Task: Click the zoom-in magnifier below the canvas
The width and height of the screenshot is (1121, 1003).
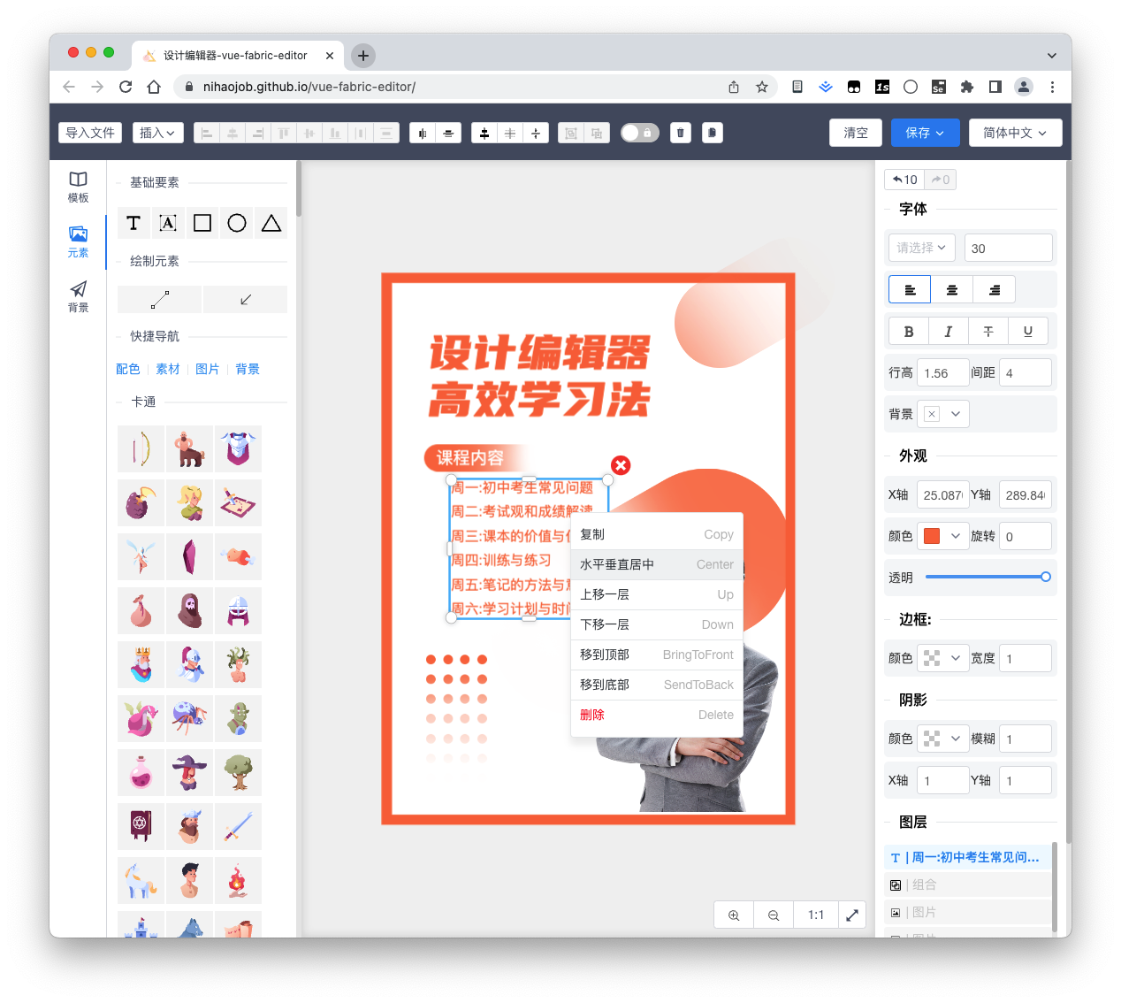Action: (x=733, y=915)
